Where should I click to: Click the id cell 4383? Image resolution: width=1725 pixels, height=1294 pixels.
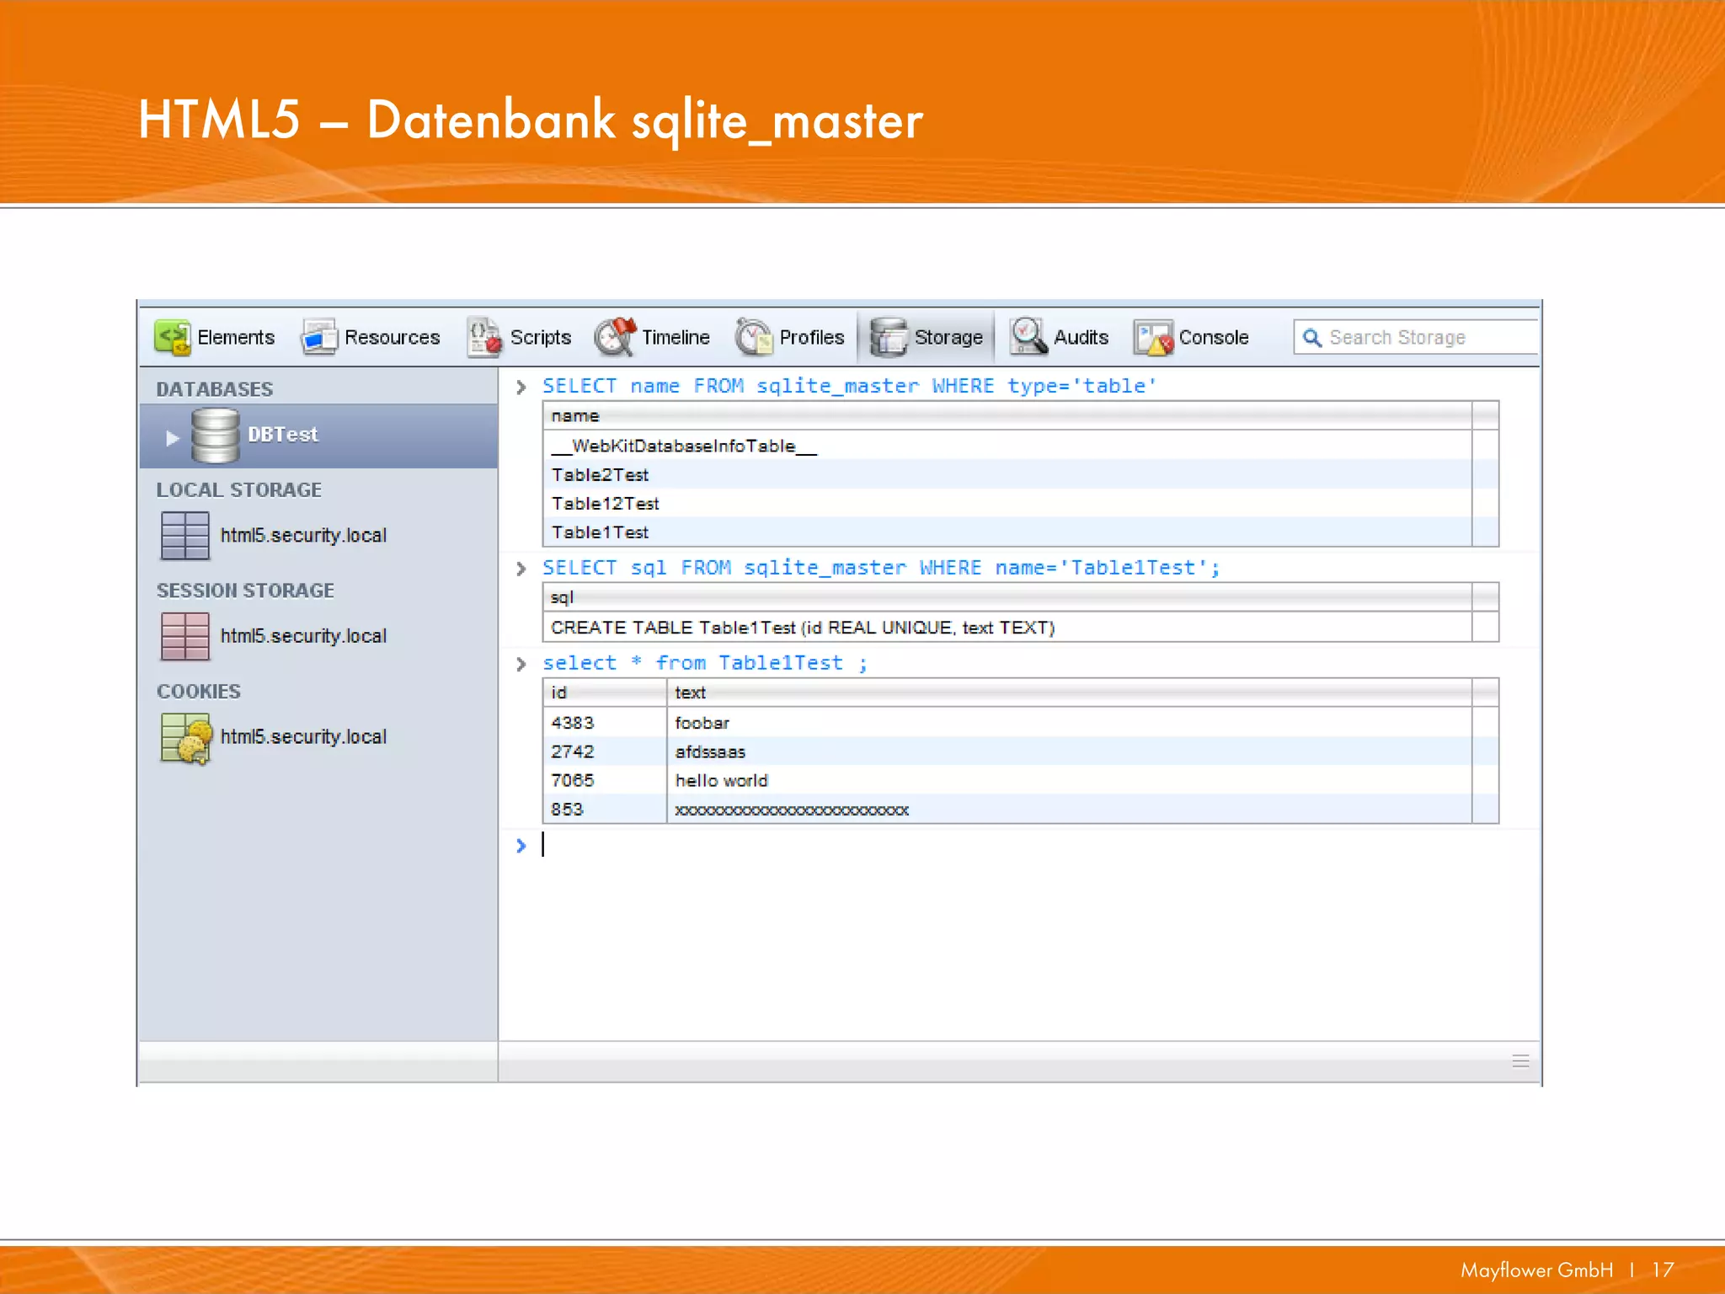605,723
